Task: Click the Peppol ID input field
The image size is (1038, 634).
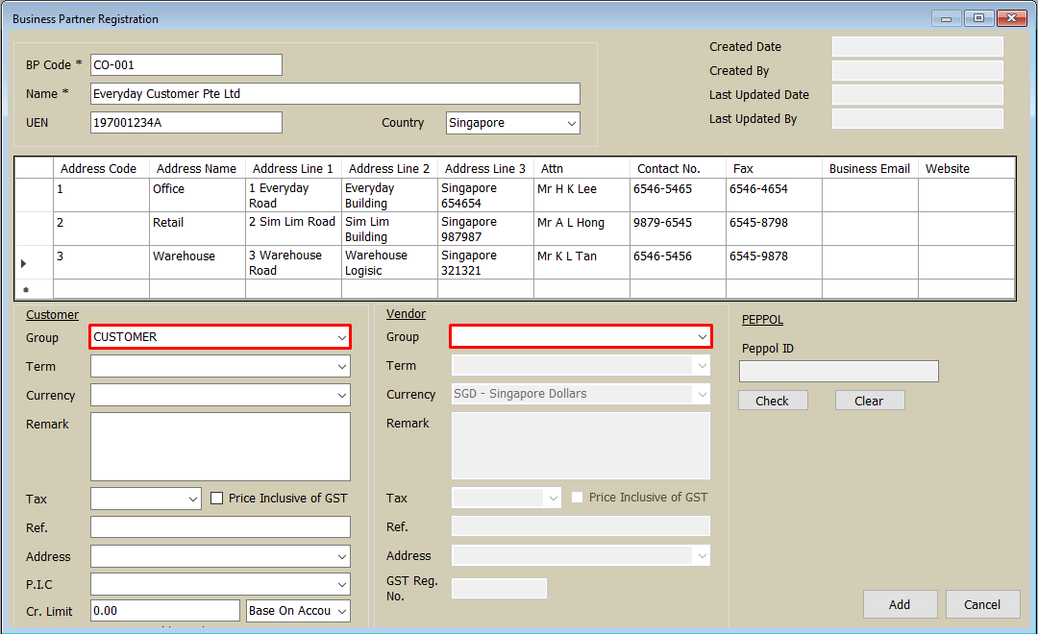Action: (x=838, y=372)
